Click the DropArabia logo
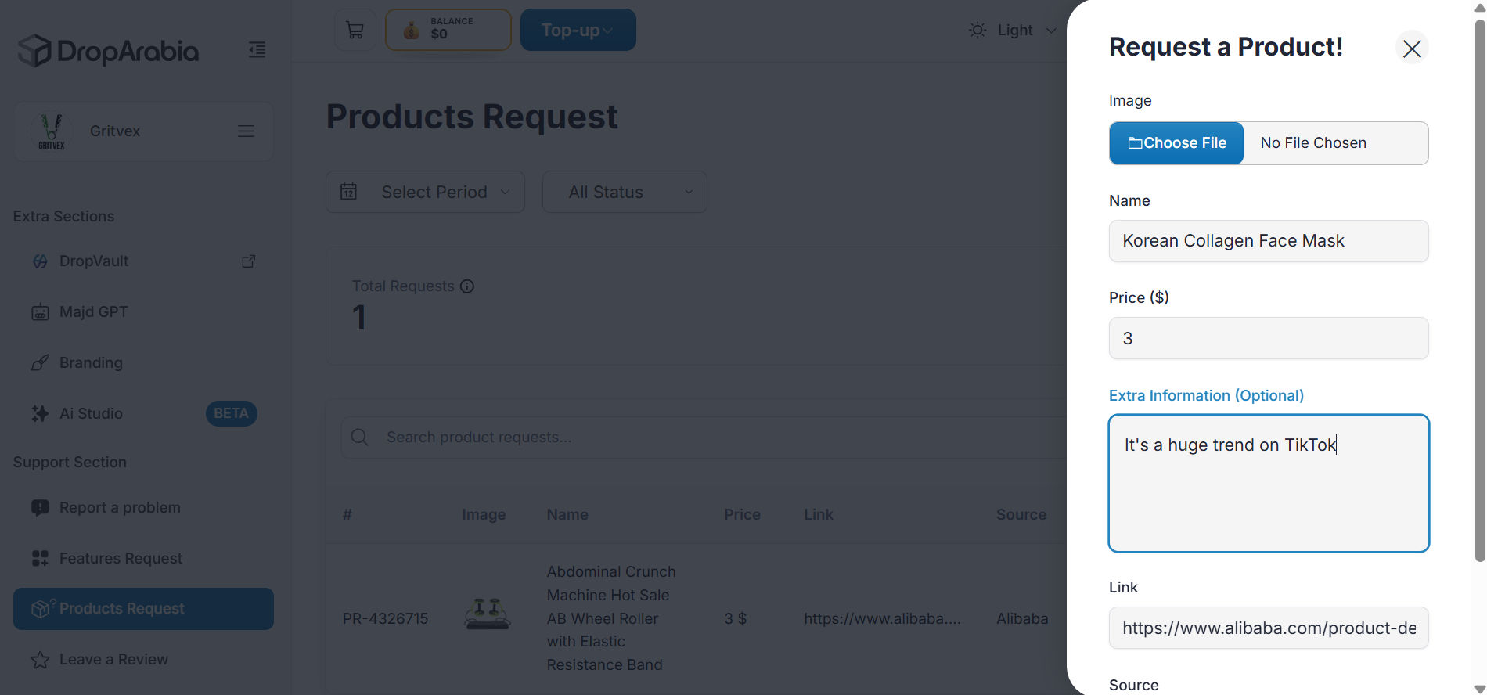Viewport: 1487px width, 695px height. [108, 51]
